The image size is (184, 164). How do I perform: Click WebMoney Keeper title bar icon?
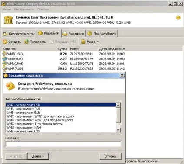[3, 4]
